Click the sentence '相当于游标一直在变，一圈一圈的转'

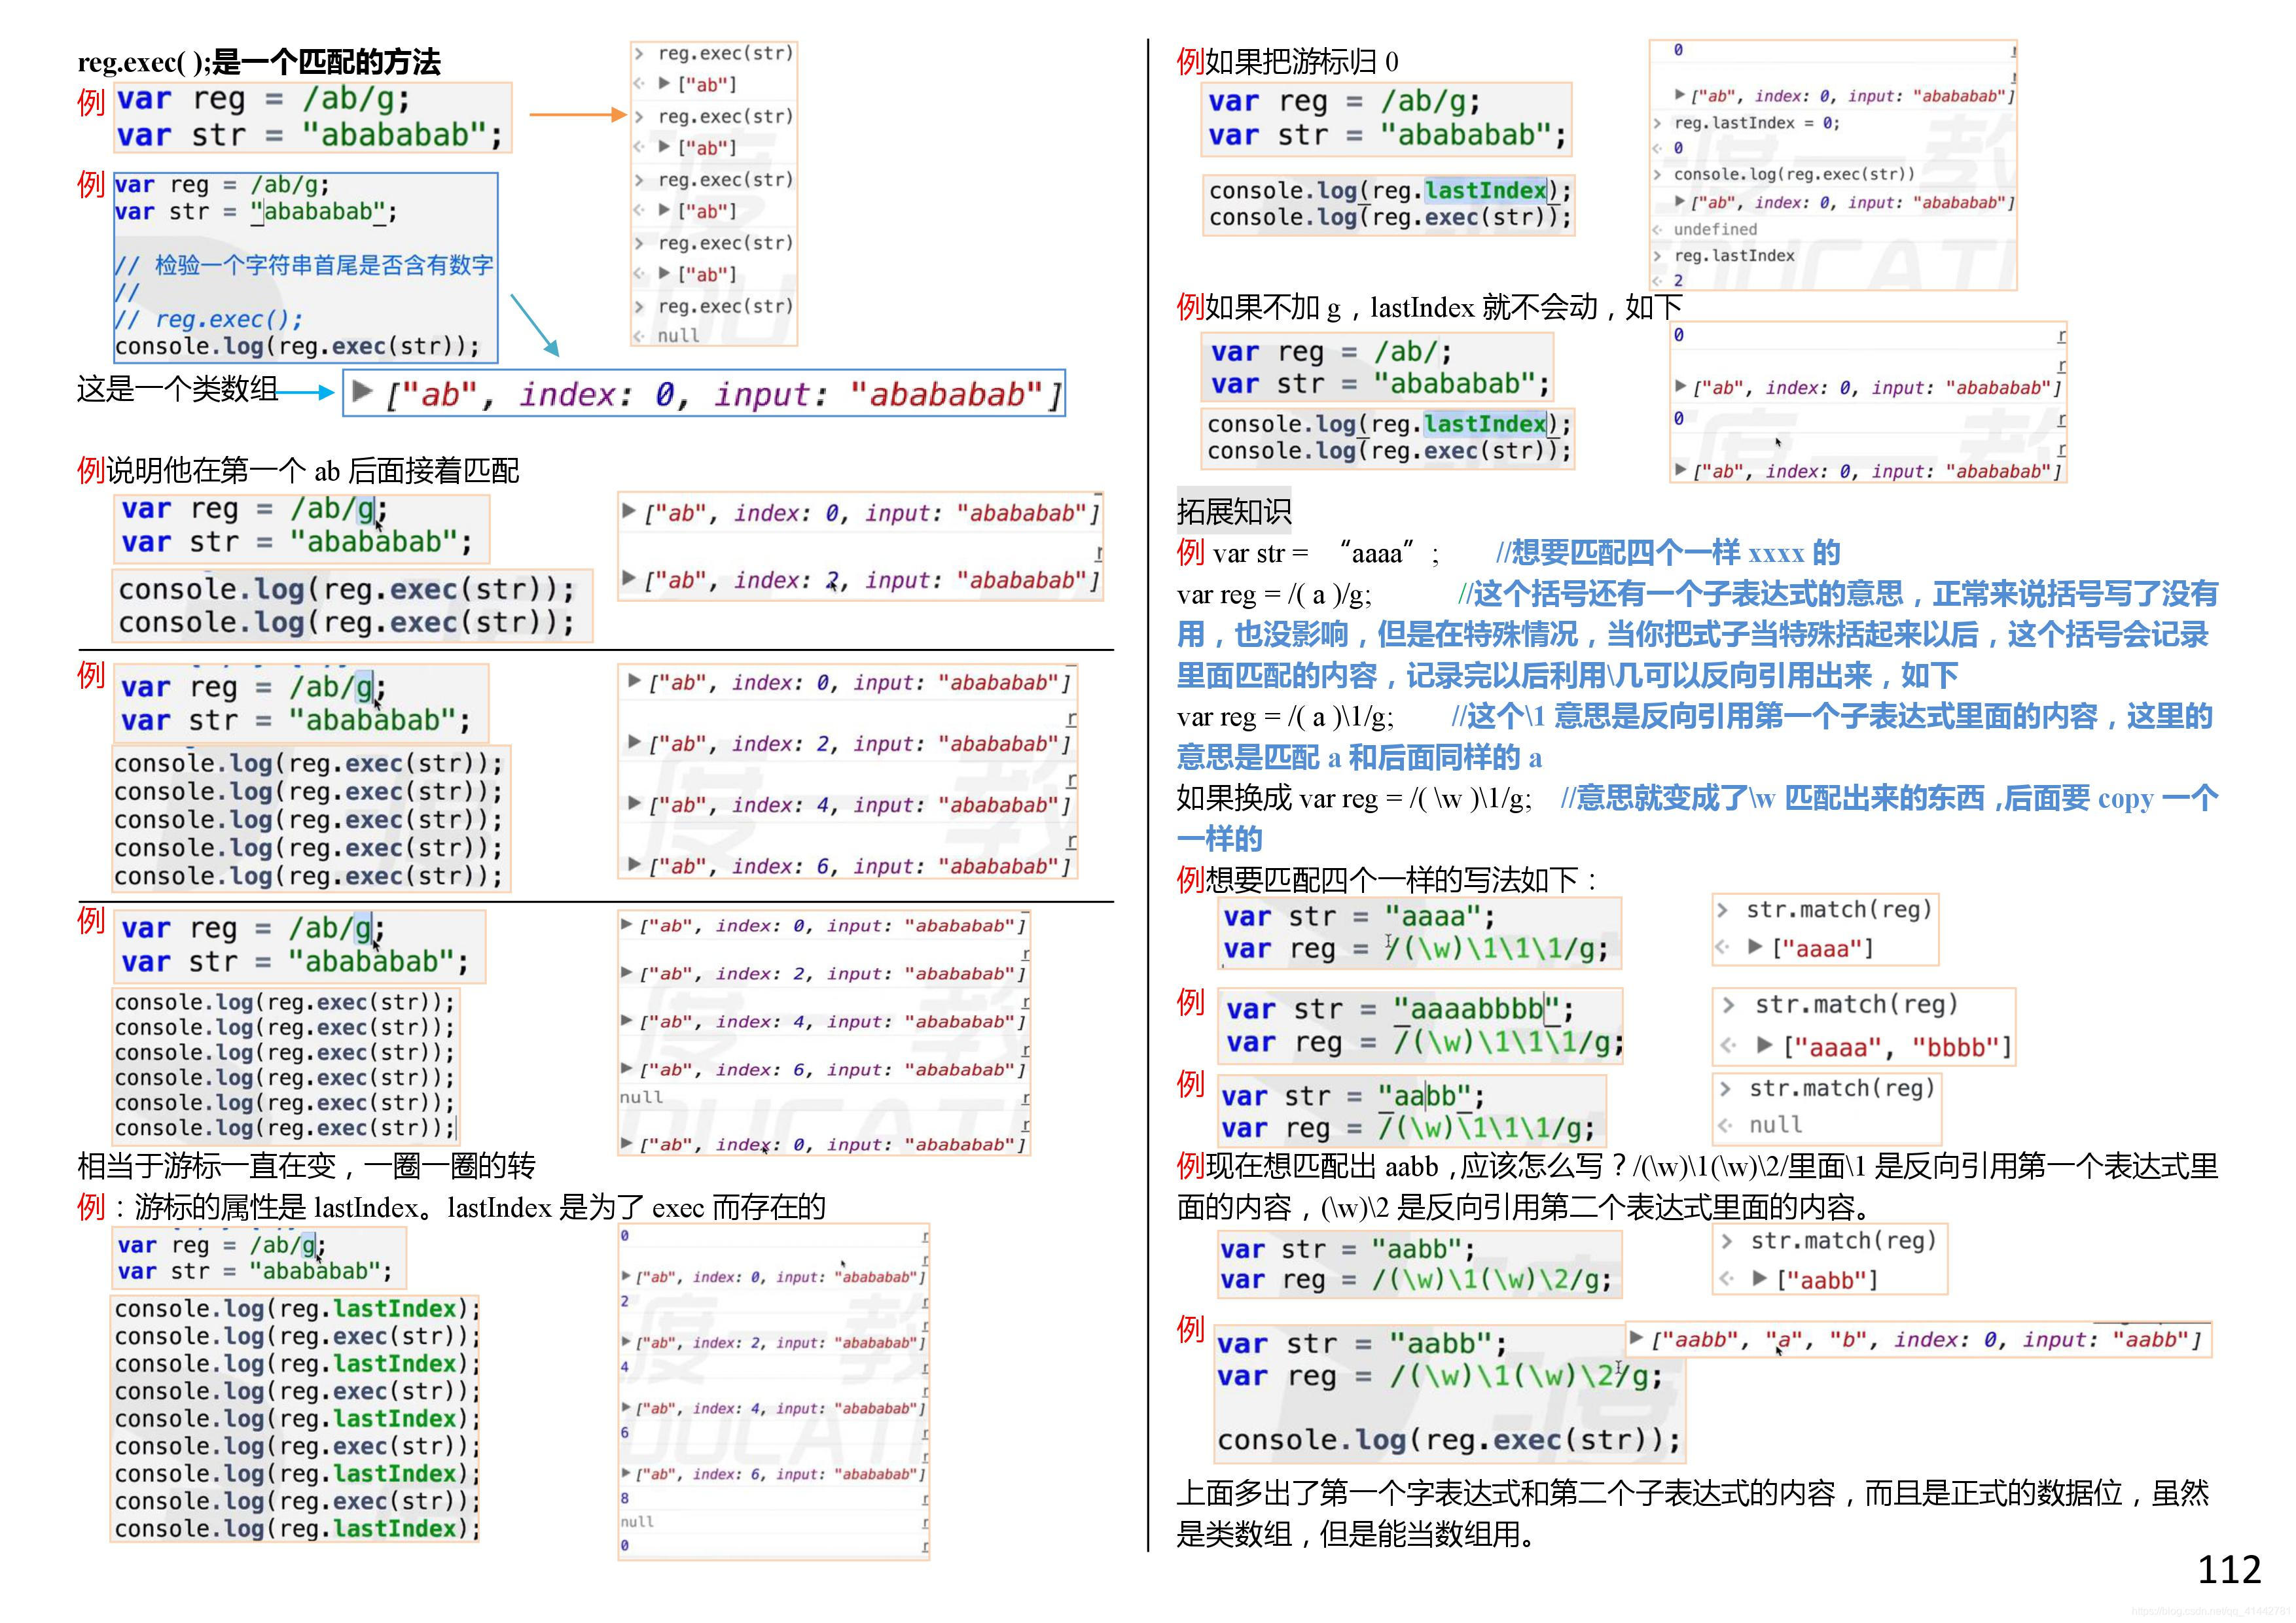306,1165
